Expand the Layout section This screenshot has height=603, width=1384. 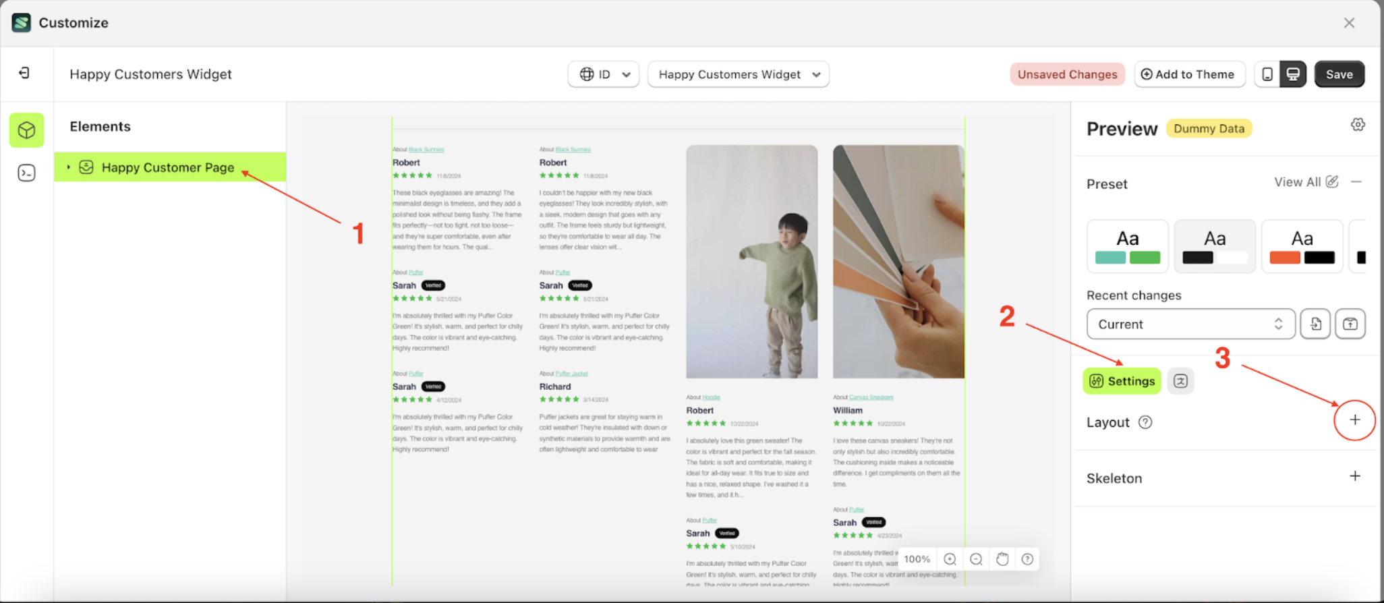click(x=1355, y=420)
